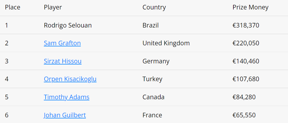Image resolution: width=288 pixels, height=123 pixels.
Task: Select the Canada country cell
Action: coord(153,97)
